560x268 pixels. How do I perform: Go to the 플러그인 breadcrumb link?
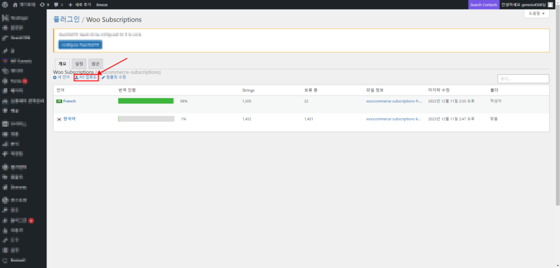[66, 19]
